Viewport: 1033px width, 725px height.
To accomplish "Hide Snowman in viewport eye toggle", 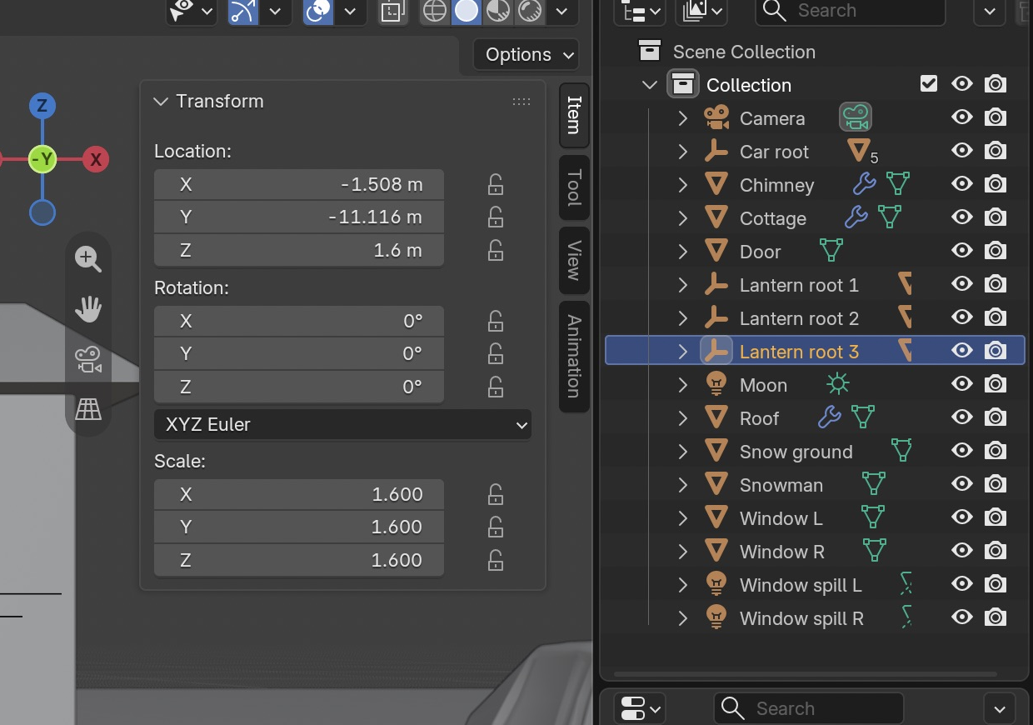I will click(x=962, y=484).
